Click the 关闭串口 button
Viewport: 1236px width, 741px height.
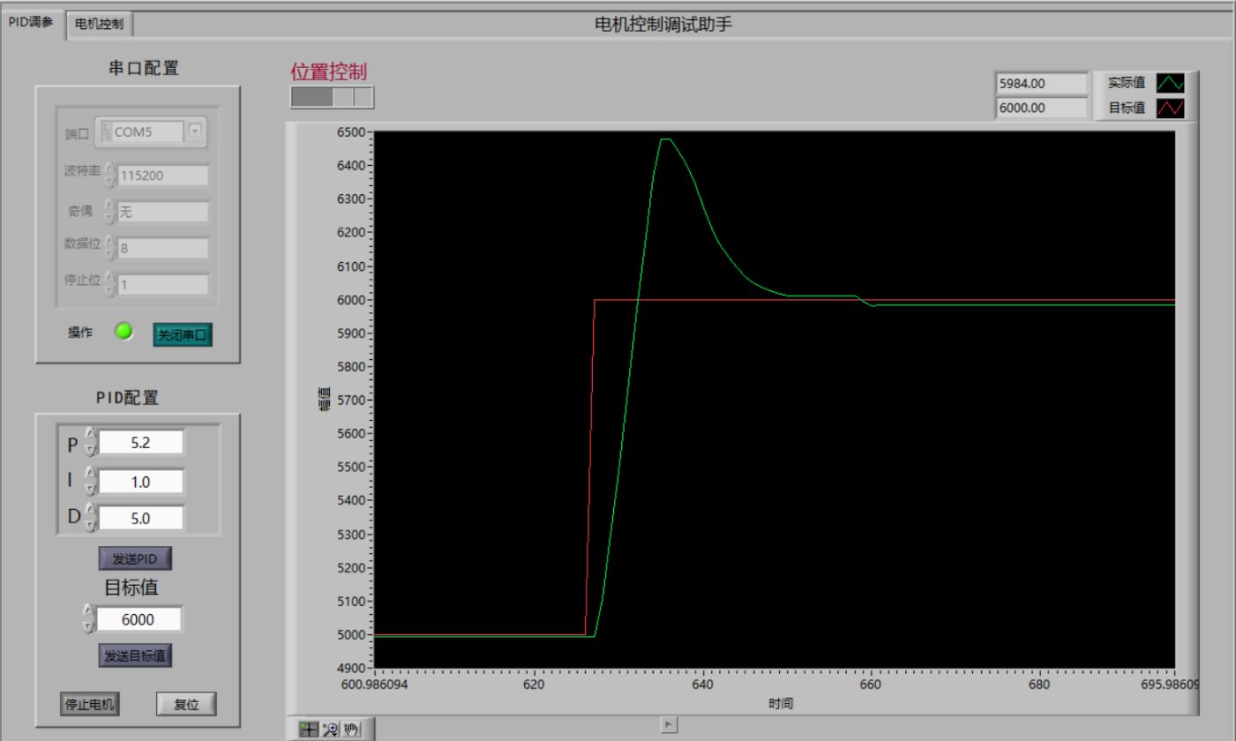point(183,335)
